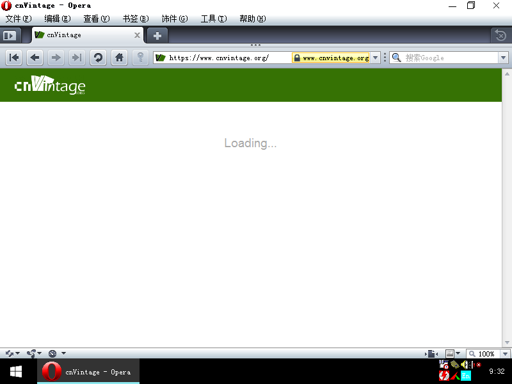
Task: Click the volume speaker tray icon
Action: point(465,364)
